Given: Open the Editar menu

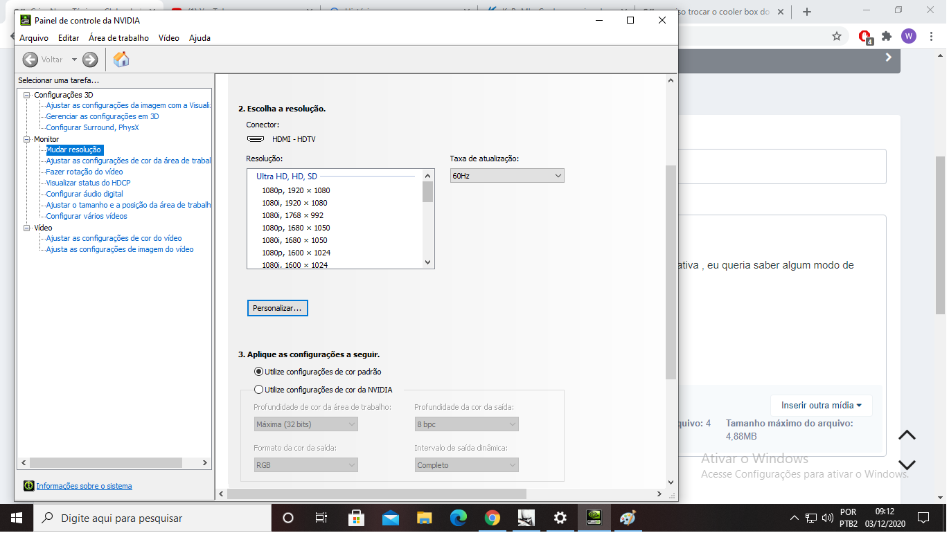Looking at the screenshot, I should click(69, 38).
